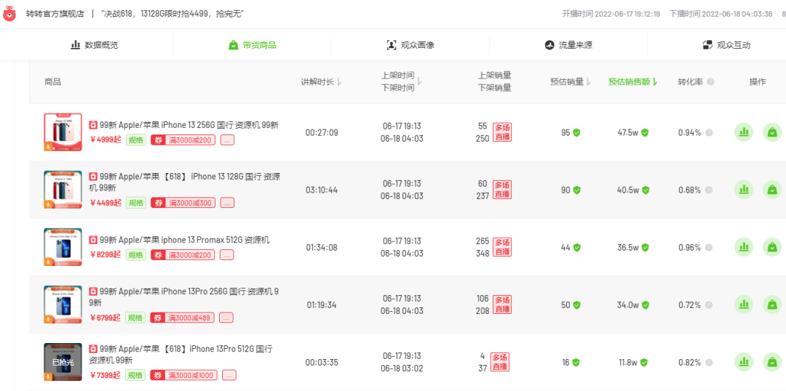Viewport: 786px width, 391px height.
Task: Open link 99新 Apple/苹果 iphone 13 Promax 512G 资源机
Action: 184,240
